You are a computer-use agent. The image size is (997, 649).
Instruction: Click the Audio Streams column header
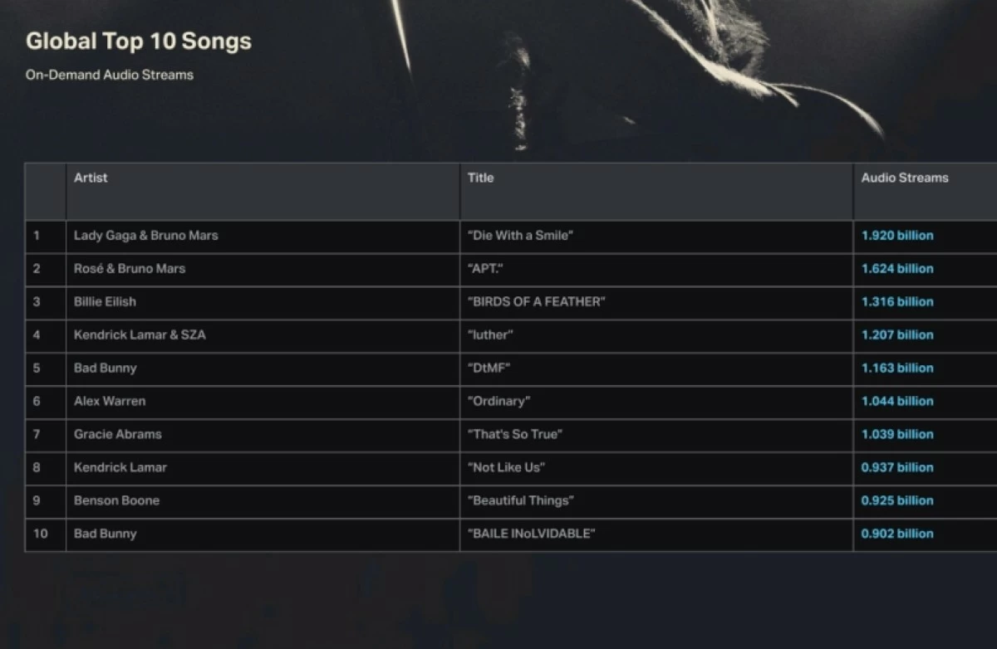coord(904,178)
